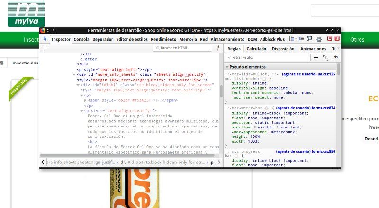Open the Memoria tab
379x208 pixels.
tap(188, 39)
